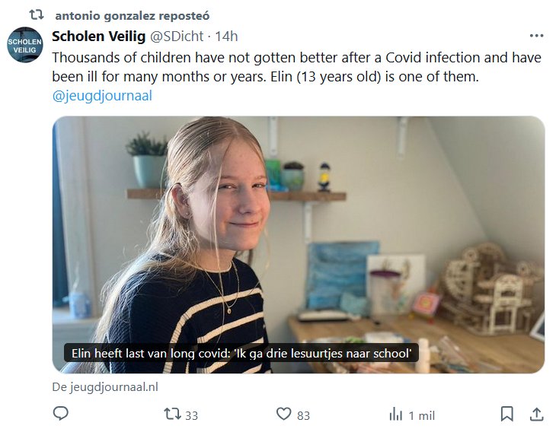
Task: Bookmark this tweet
Action: pos(506,414)
